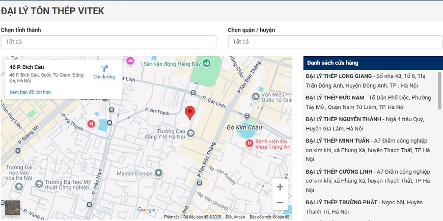Click the store list scrollbar thumb
The width and height of the screenshot is (443, 221).
439,91
